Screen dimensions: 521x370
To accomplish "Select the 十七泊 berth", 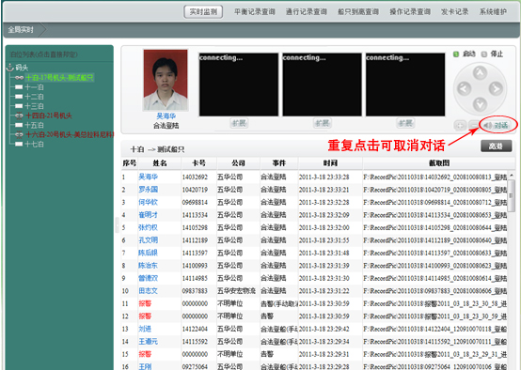I will [x=34, y=144].
